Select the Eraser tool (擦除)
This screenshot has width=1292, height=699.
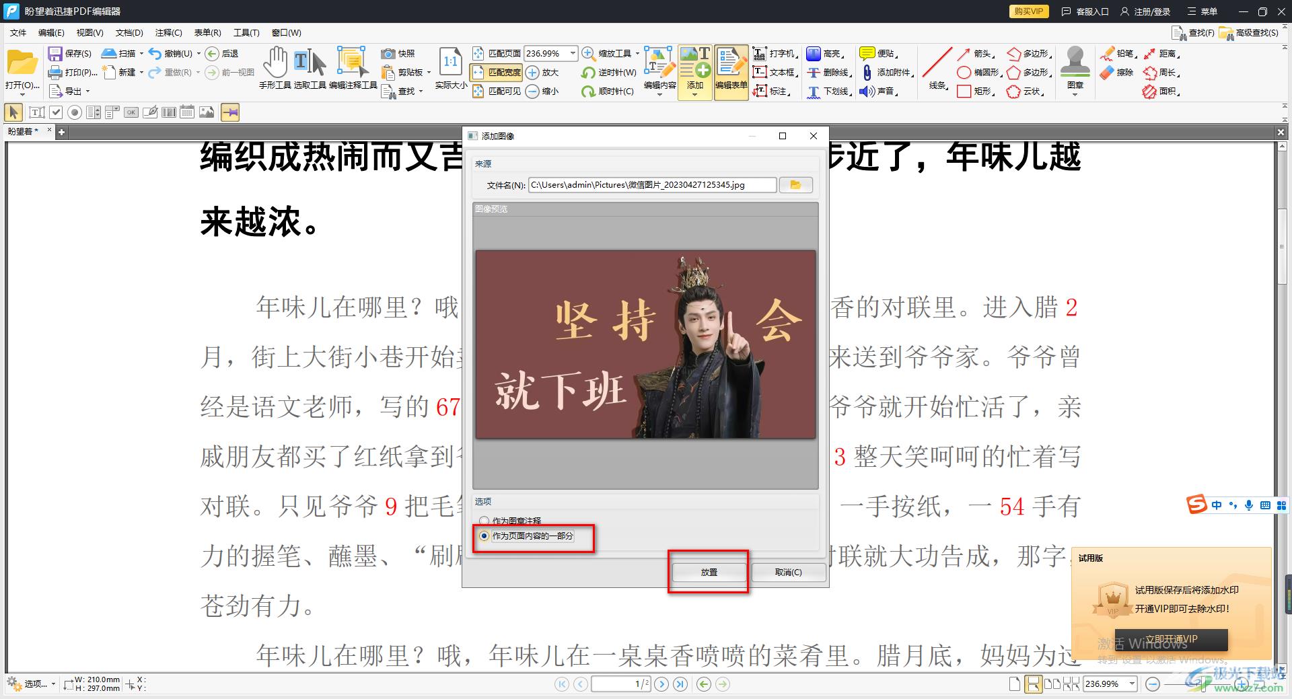coord(1118,72)
